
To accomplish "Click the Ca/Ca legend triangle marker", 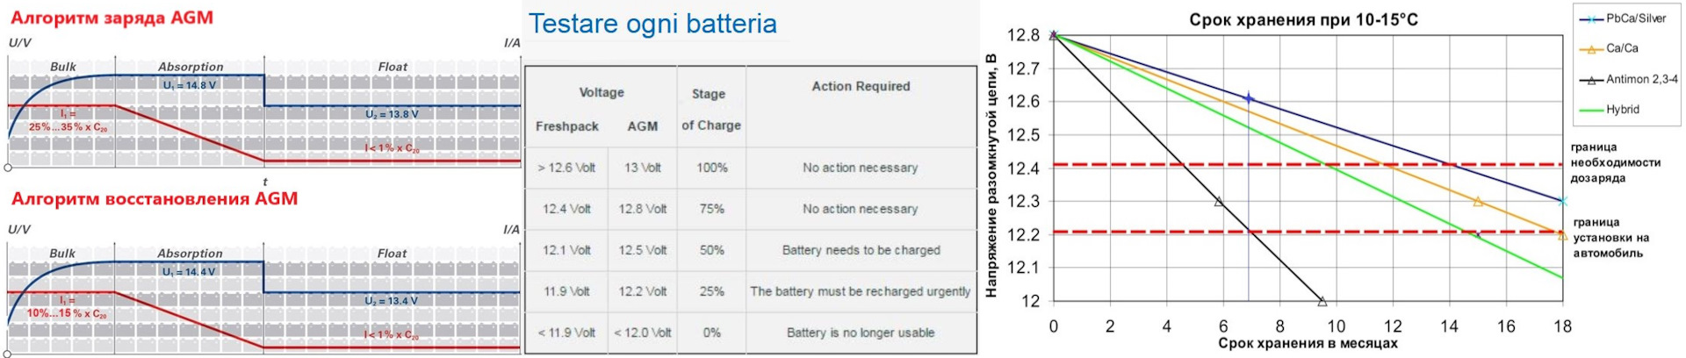I will tap(1591, 49).
